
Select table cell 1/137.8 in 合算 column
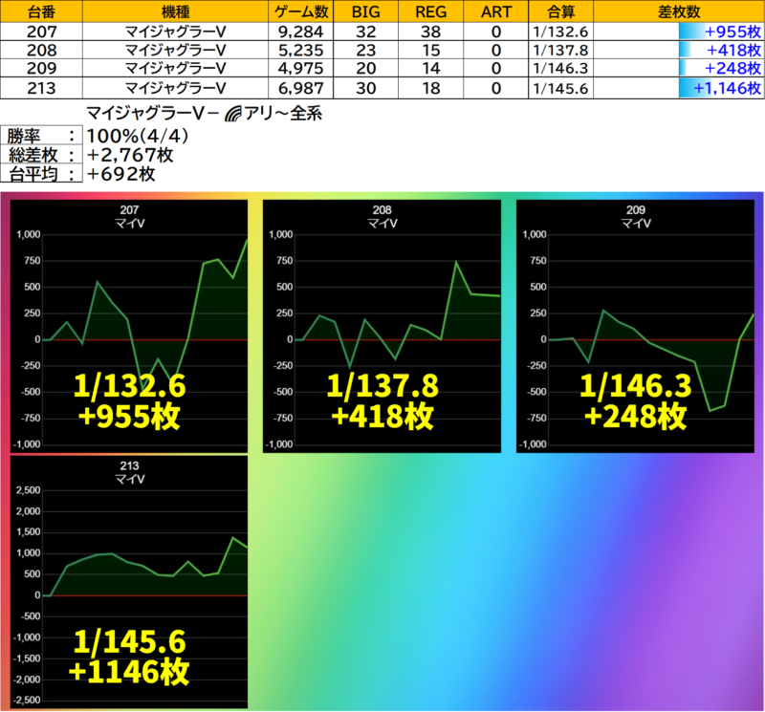tap(560, 51)
